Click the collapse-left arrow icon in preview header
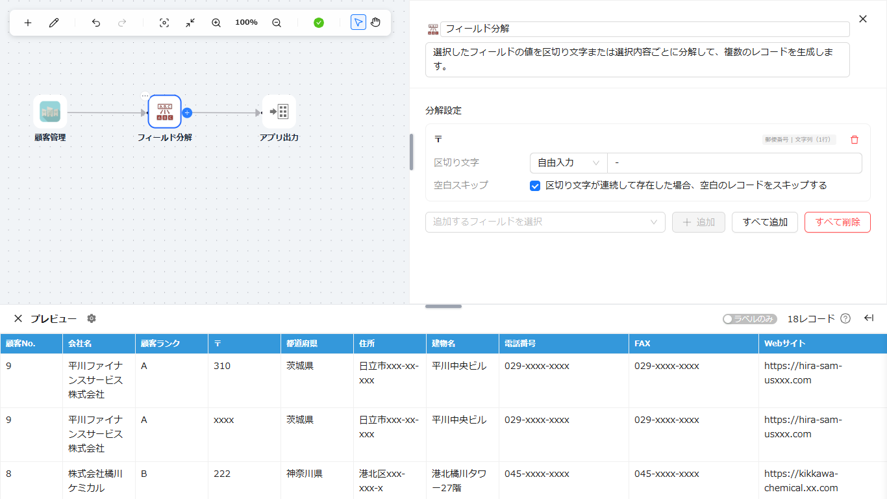The image size is (887, 499). pyautogui.click(x=869, y=318)
